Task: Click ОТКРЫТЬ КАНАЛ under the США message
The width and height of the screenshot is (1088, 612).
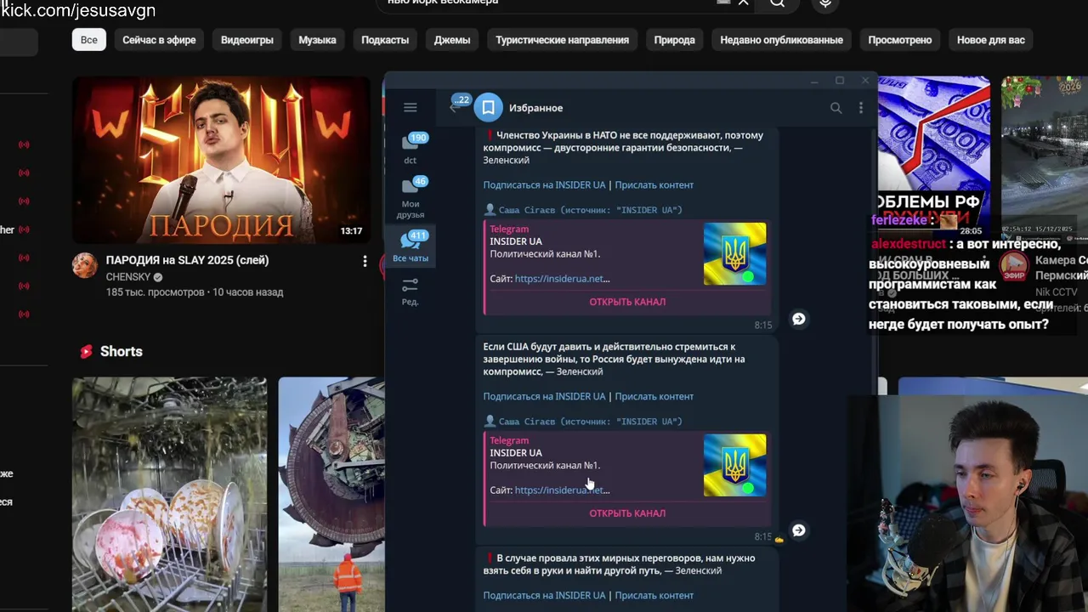Action: [x=627, y=513]
